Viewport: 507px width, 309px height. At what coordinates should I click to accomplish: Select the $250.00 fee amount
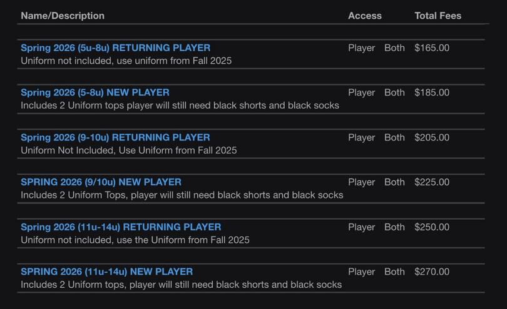pos(431,227)
